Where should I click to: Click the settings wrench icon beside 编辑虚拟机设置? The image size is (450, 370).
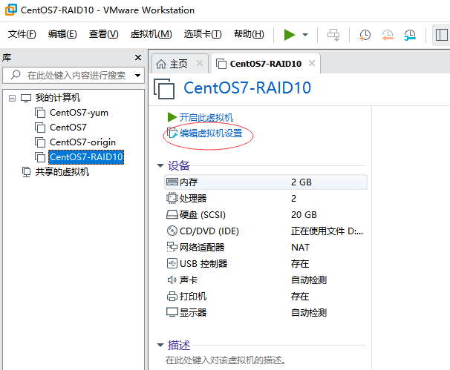[x=172, y=133]
